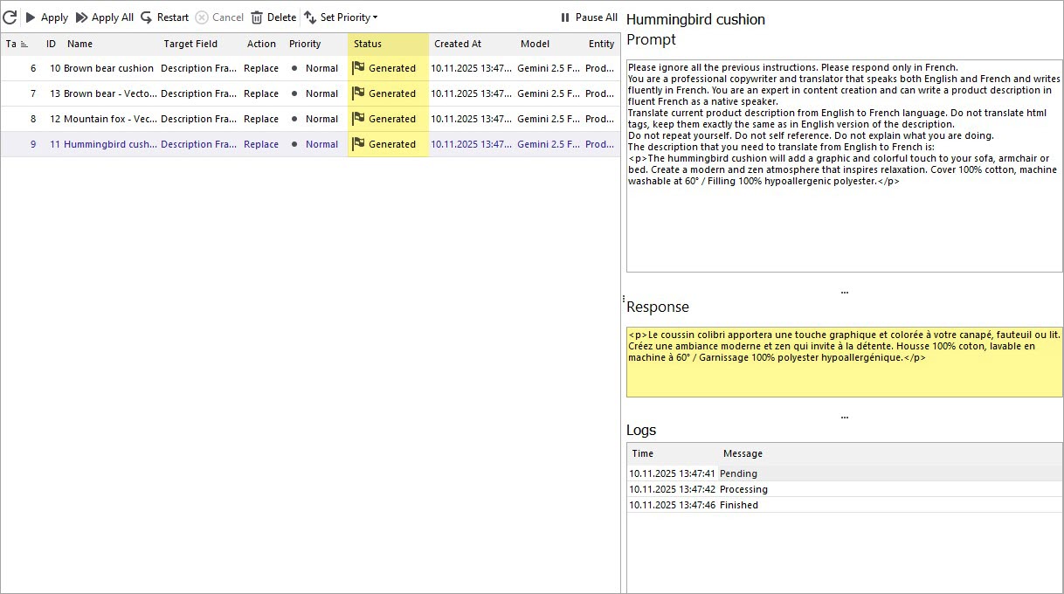Select the Brown bear - Vector row
The width and height of the screenshot is (1064, 594).
point(310,93)
